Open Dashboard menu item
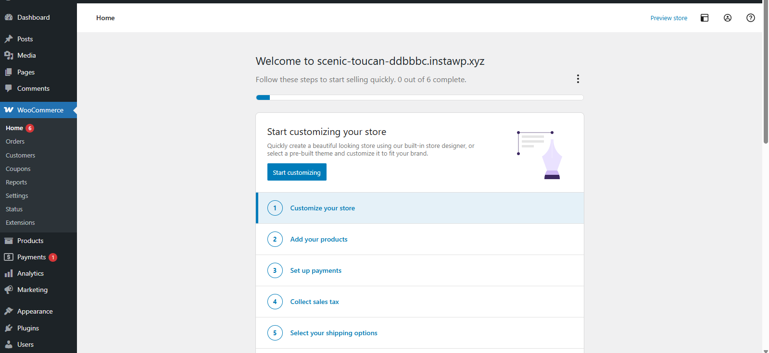The width and height of the screenshot is (769, 353). pyautogui.click(x=38, y=17)
